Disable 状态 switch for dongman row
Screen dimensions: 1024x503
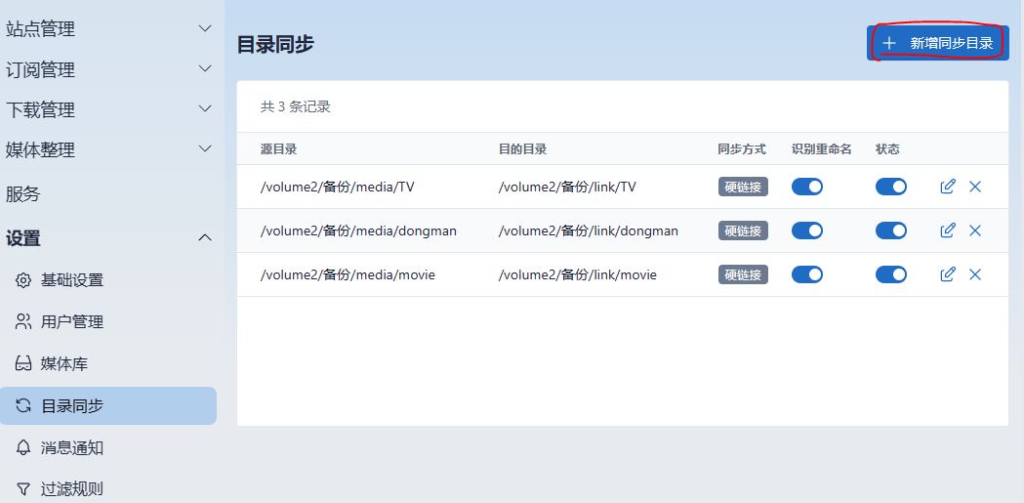click(890, 231)
